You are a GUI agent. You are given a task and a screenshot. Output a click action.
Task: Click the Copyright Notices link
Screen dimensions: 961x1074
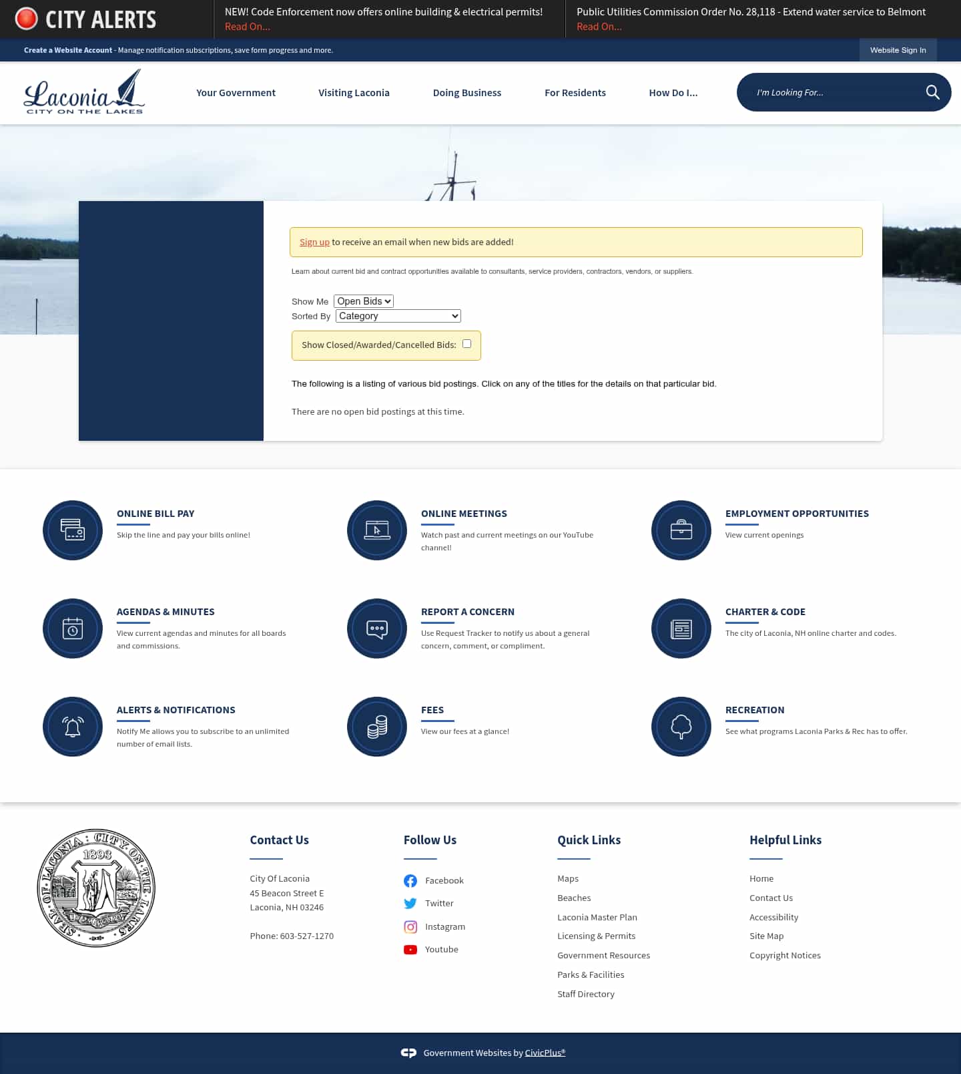point(785,956)
